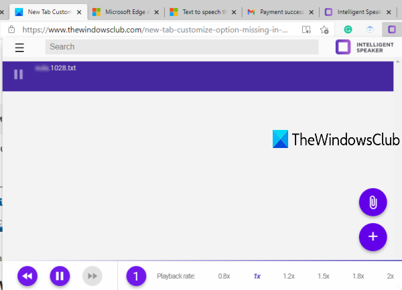Pause the 1028.txt list item
This screenshot has width=402, height=290.
click(19, 74)
